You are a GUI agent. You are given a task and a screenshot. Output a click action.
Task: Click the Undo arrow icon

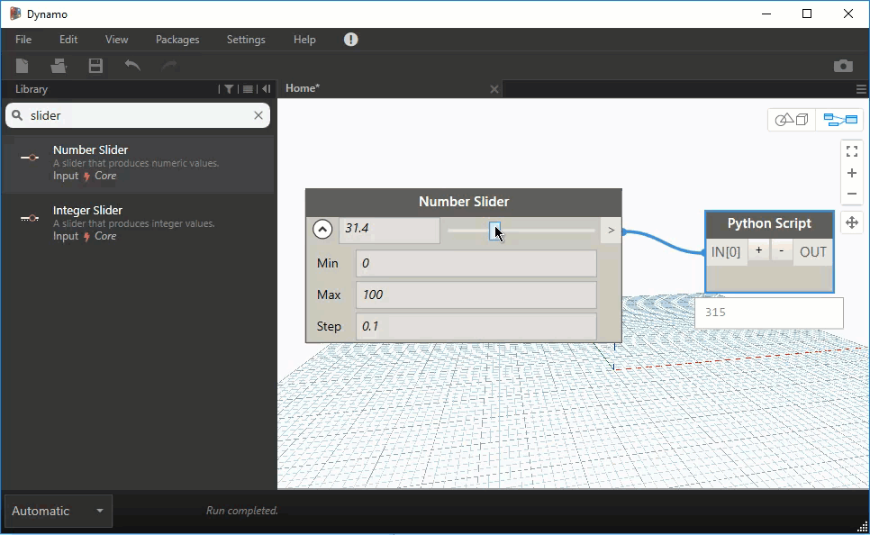tap(132, 66)
